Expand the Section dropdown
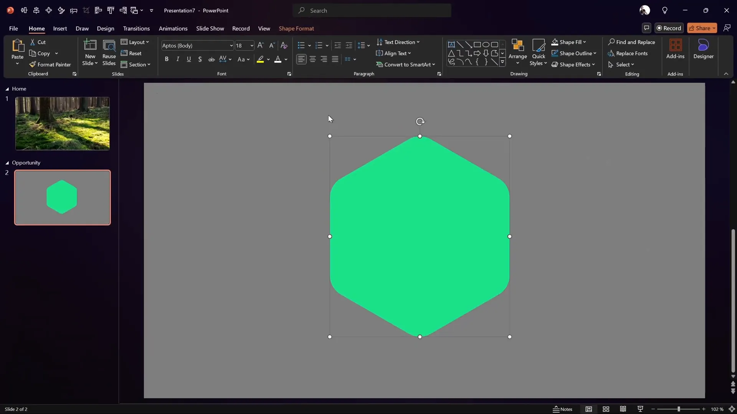 136,64
